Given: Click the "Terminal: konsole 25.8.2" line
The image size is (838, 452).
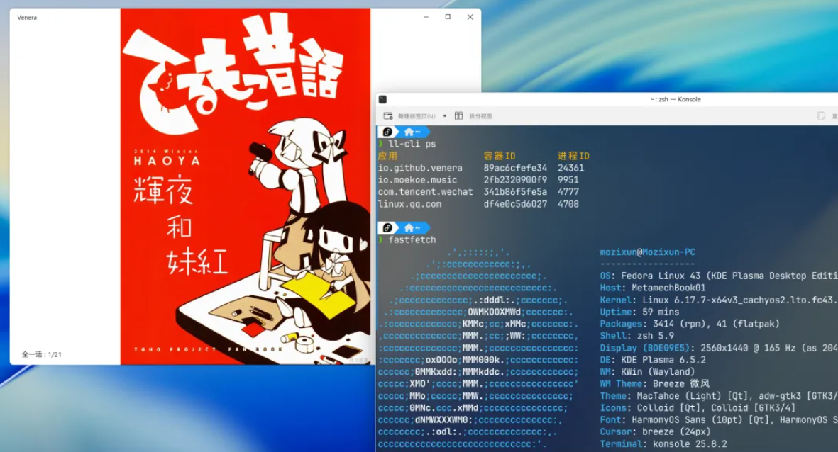Looking at the screenshot, I should tap(663, 444).
